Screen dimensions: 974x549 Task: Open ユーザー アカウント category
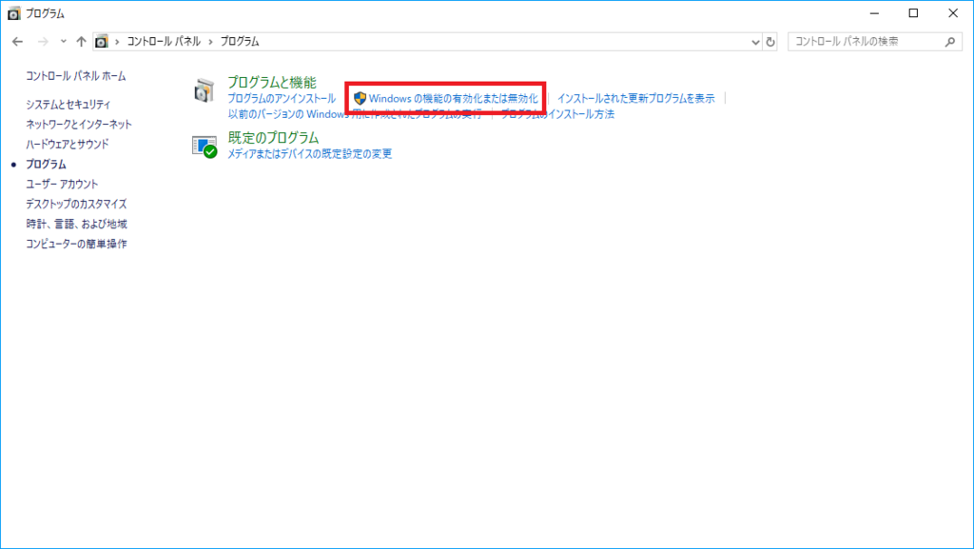pyautogui.click(x=62, y=184)
